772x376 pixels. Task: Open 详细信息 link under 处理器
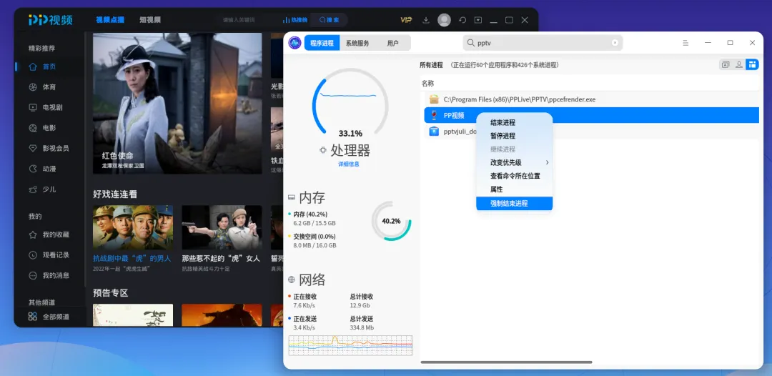coord(349,164)
